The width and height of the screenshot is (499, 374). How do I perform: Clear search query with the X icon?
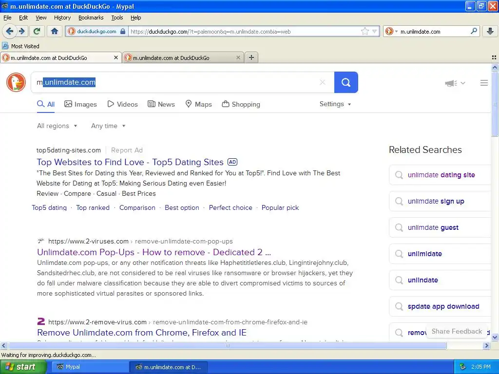pos(323,82)
